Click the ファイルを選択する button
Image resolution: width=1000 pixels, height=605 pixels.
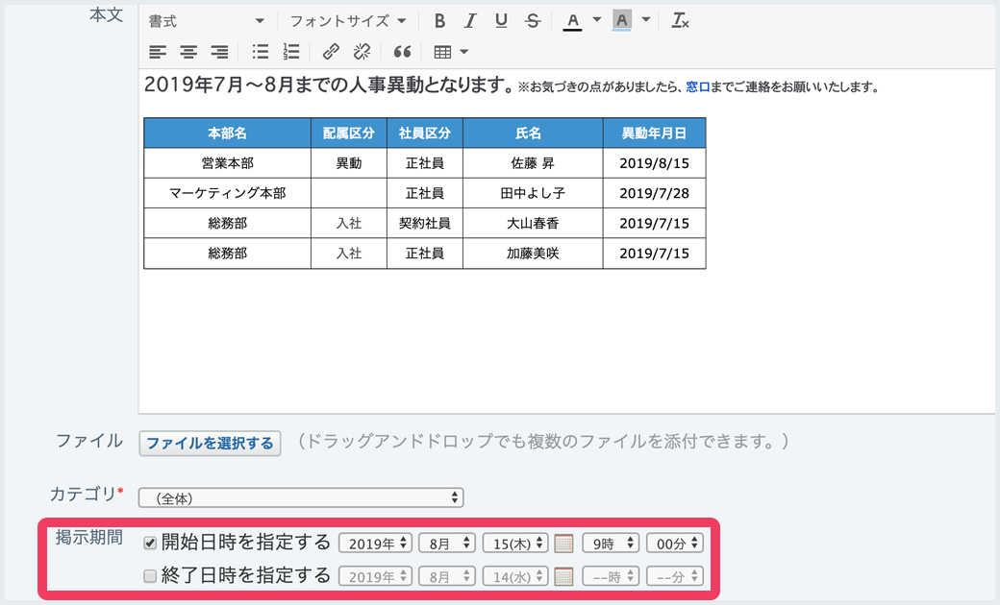[211, 443]
